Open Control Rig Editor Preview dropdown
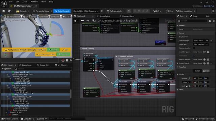This screenshot has width=216, height=121. coord(85,11)
